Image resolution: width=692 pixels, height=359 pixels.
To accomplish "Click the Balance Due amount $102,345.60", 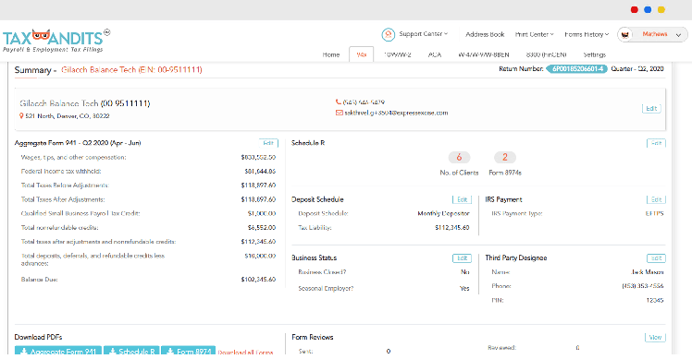I will [258, 280].
